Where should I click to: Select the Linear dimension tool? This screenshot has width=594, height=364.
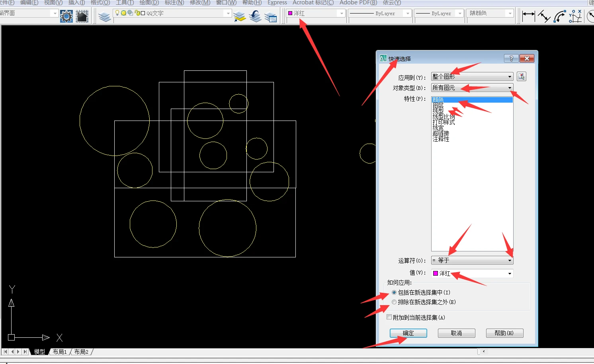pos(528,16)
